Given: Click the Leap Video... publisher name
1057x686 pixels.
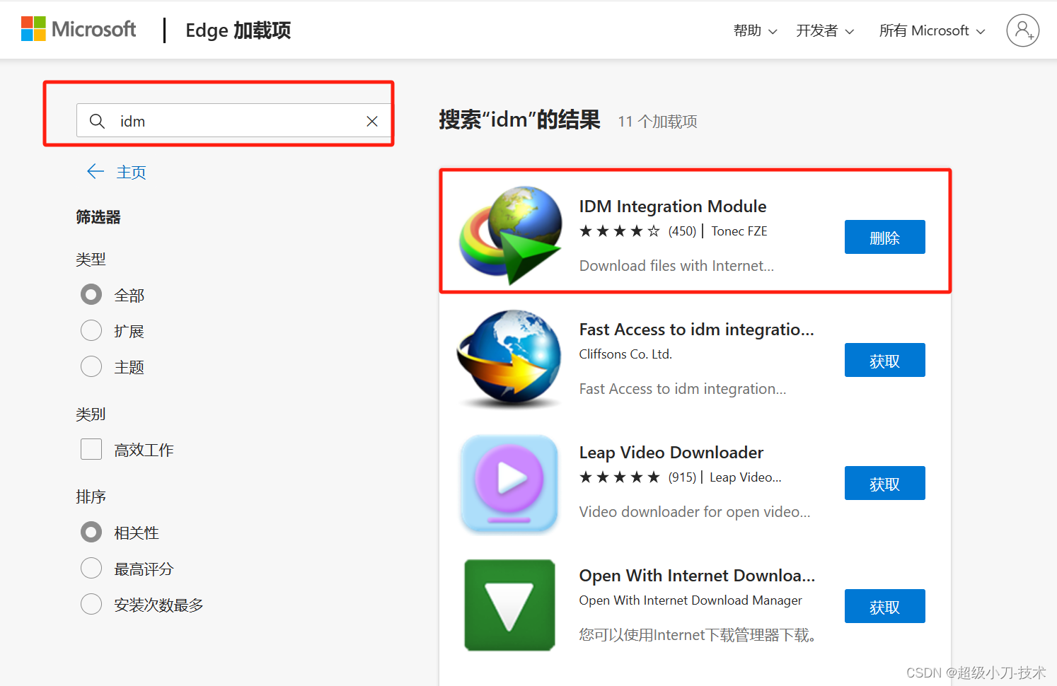Looking at the screenshot, I should (x=746, y=477).
